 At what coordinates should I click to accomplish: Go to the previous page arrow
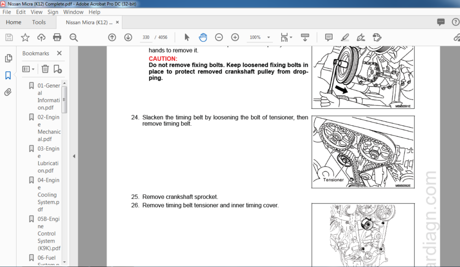coord(112,37)
